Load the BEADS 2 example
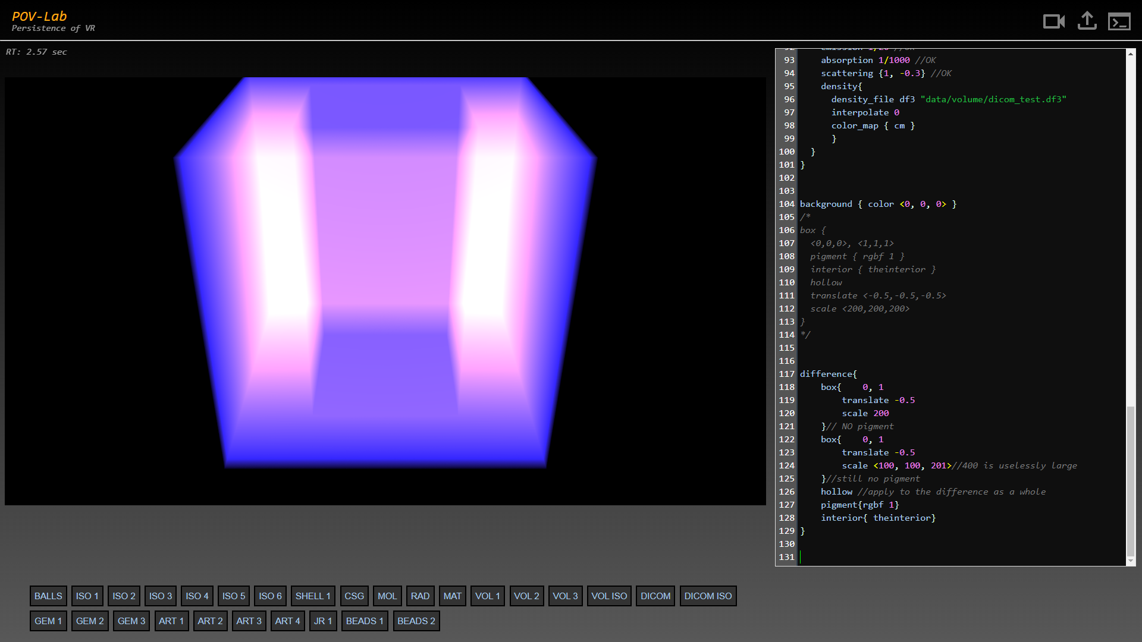 coord(416,621)
